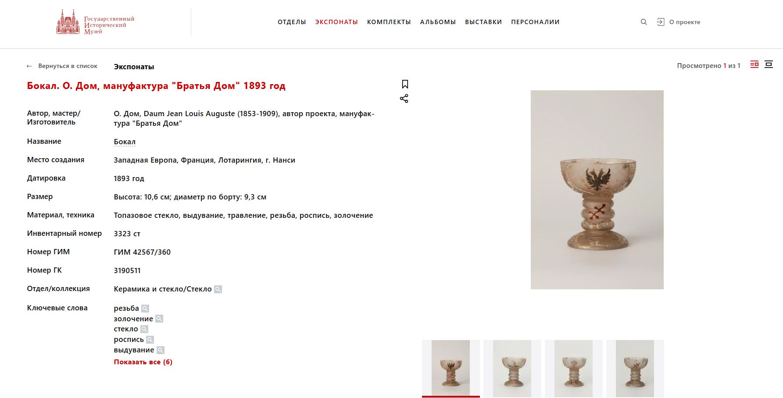Image resolution: width=783 pixels, height=398 pixels.
Task: Search by keyword стекло magnifier icon
Action: pos(144,329)
